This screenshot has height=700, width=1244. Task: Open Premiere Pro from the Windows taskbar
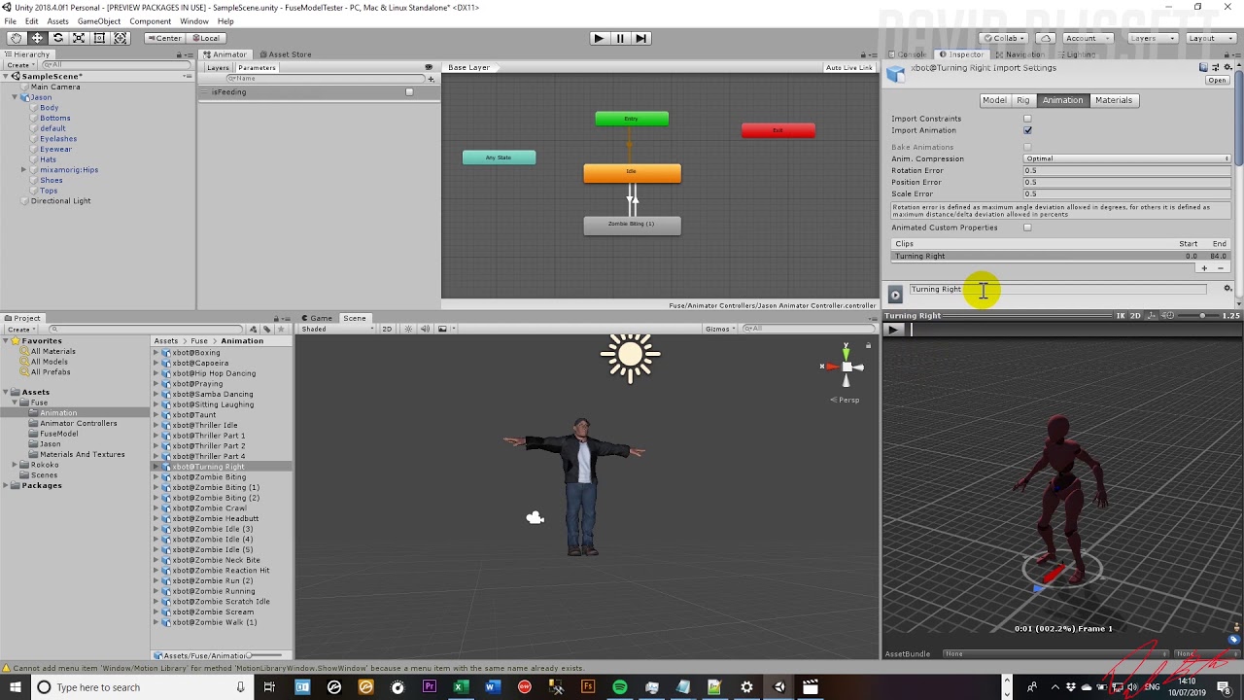(x=429, y=687)
